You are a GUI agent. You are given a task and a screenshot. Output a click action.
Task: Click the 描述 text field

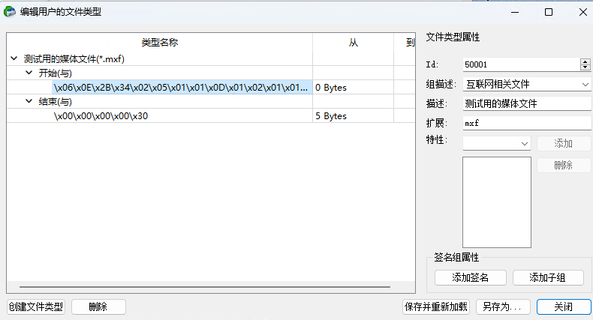[527, 104]
